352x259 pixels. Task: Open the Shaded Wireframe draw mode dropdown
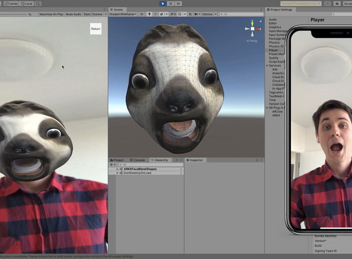[x=123, y=14]
